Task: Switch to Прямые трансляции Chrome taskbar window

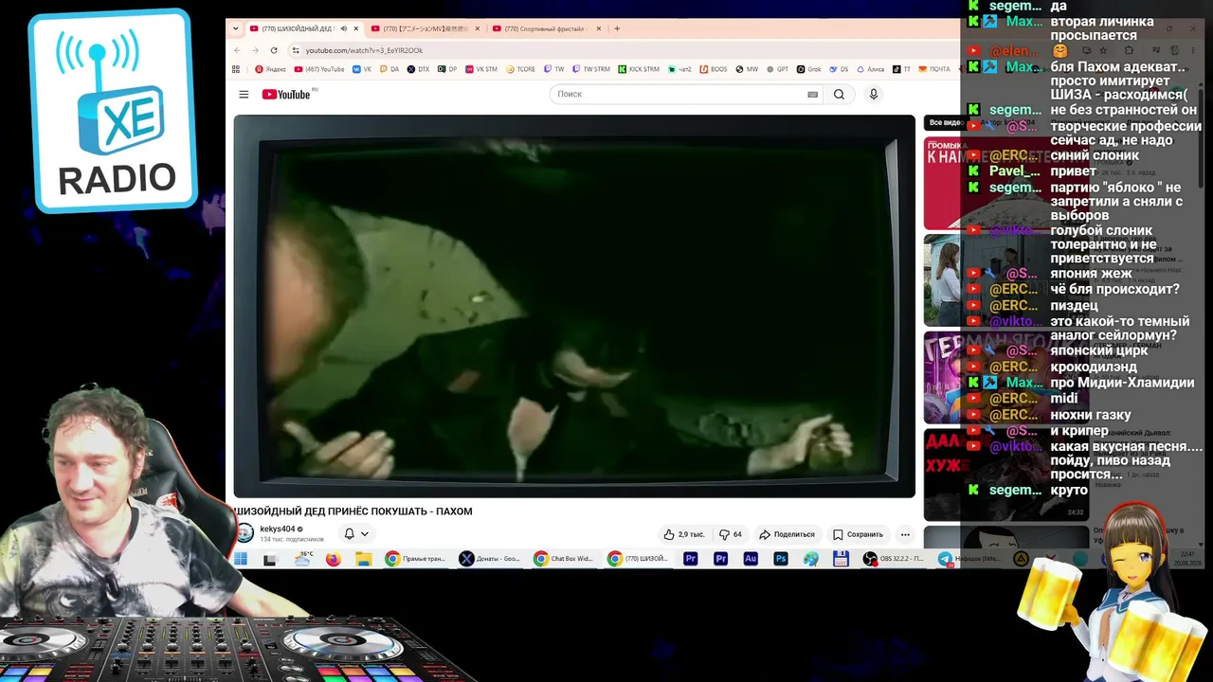Action: point(415,559)
